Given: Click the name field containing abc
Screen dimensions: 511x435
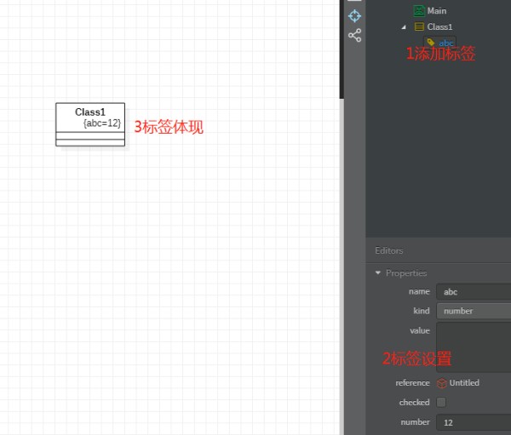Looking at the screenshot, I should pos(474,292).
